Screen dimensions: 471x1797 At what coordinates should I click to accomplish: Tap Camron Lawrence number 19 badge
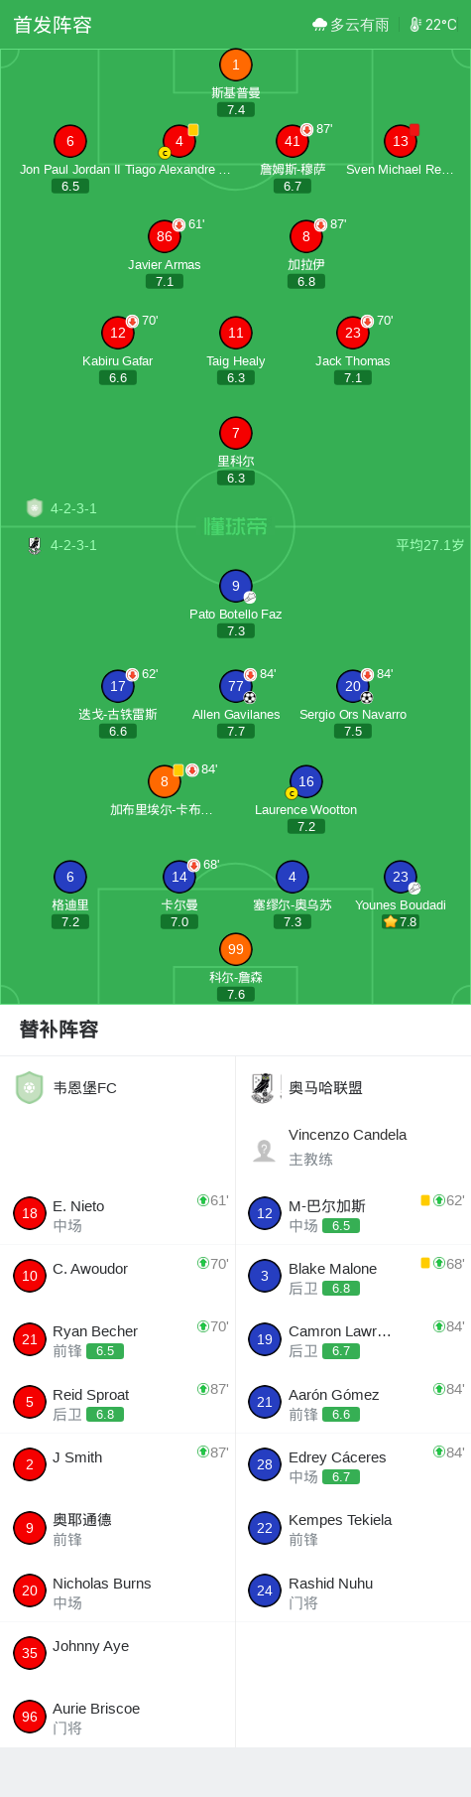(x=265, y=1339)
